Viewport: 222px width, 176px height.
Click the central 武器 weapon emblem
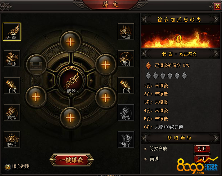71,81
